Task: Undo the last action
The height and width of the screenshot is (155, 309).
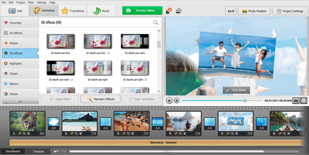Action: point(56,151)
